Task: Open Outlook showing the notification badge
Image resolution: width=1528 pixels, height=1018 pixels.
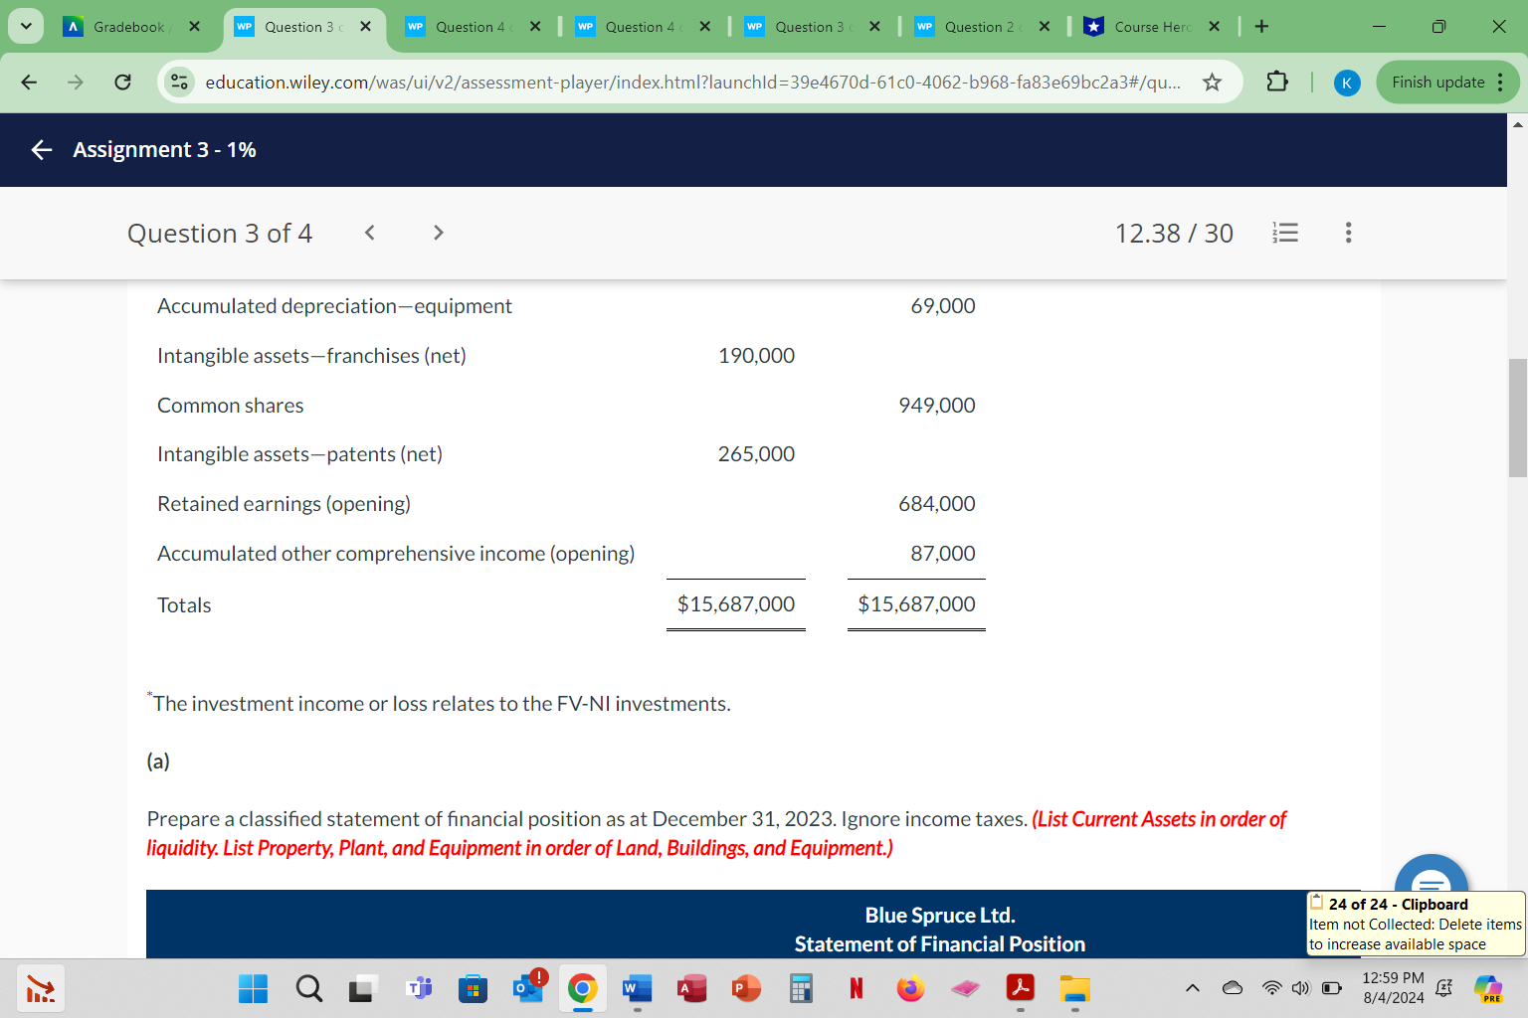Action: (527, 988)
